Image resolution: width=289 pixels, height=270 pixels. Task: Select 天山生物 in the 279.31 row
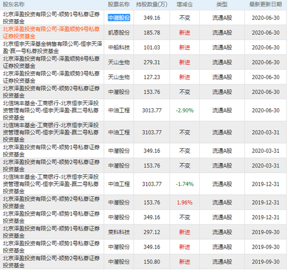coord(119,62)
